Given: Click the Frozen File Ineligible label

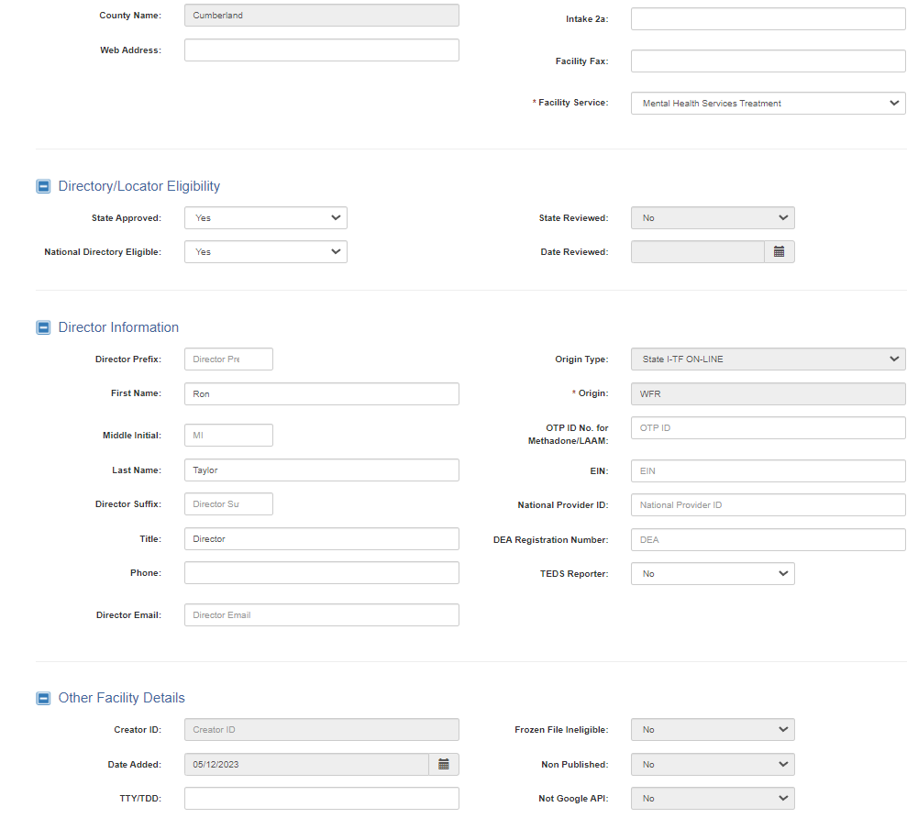Looking at the screenshot, I should click(561, 730).
